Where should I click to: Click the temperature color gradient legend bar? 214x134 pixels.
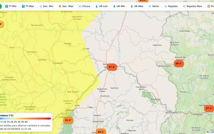pos(25,118)
